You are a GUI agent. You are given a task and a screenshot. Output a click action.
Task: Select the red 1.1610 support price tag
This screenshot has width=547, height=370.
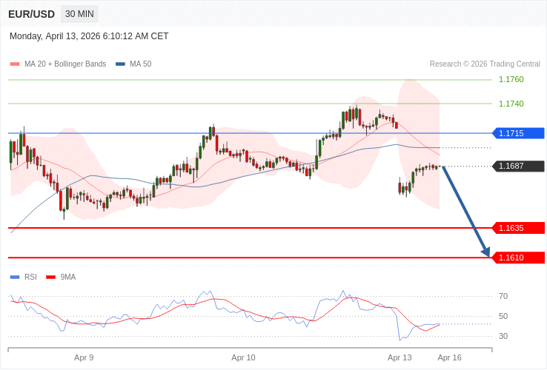(x=518, y=258)
